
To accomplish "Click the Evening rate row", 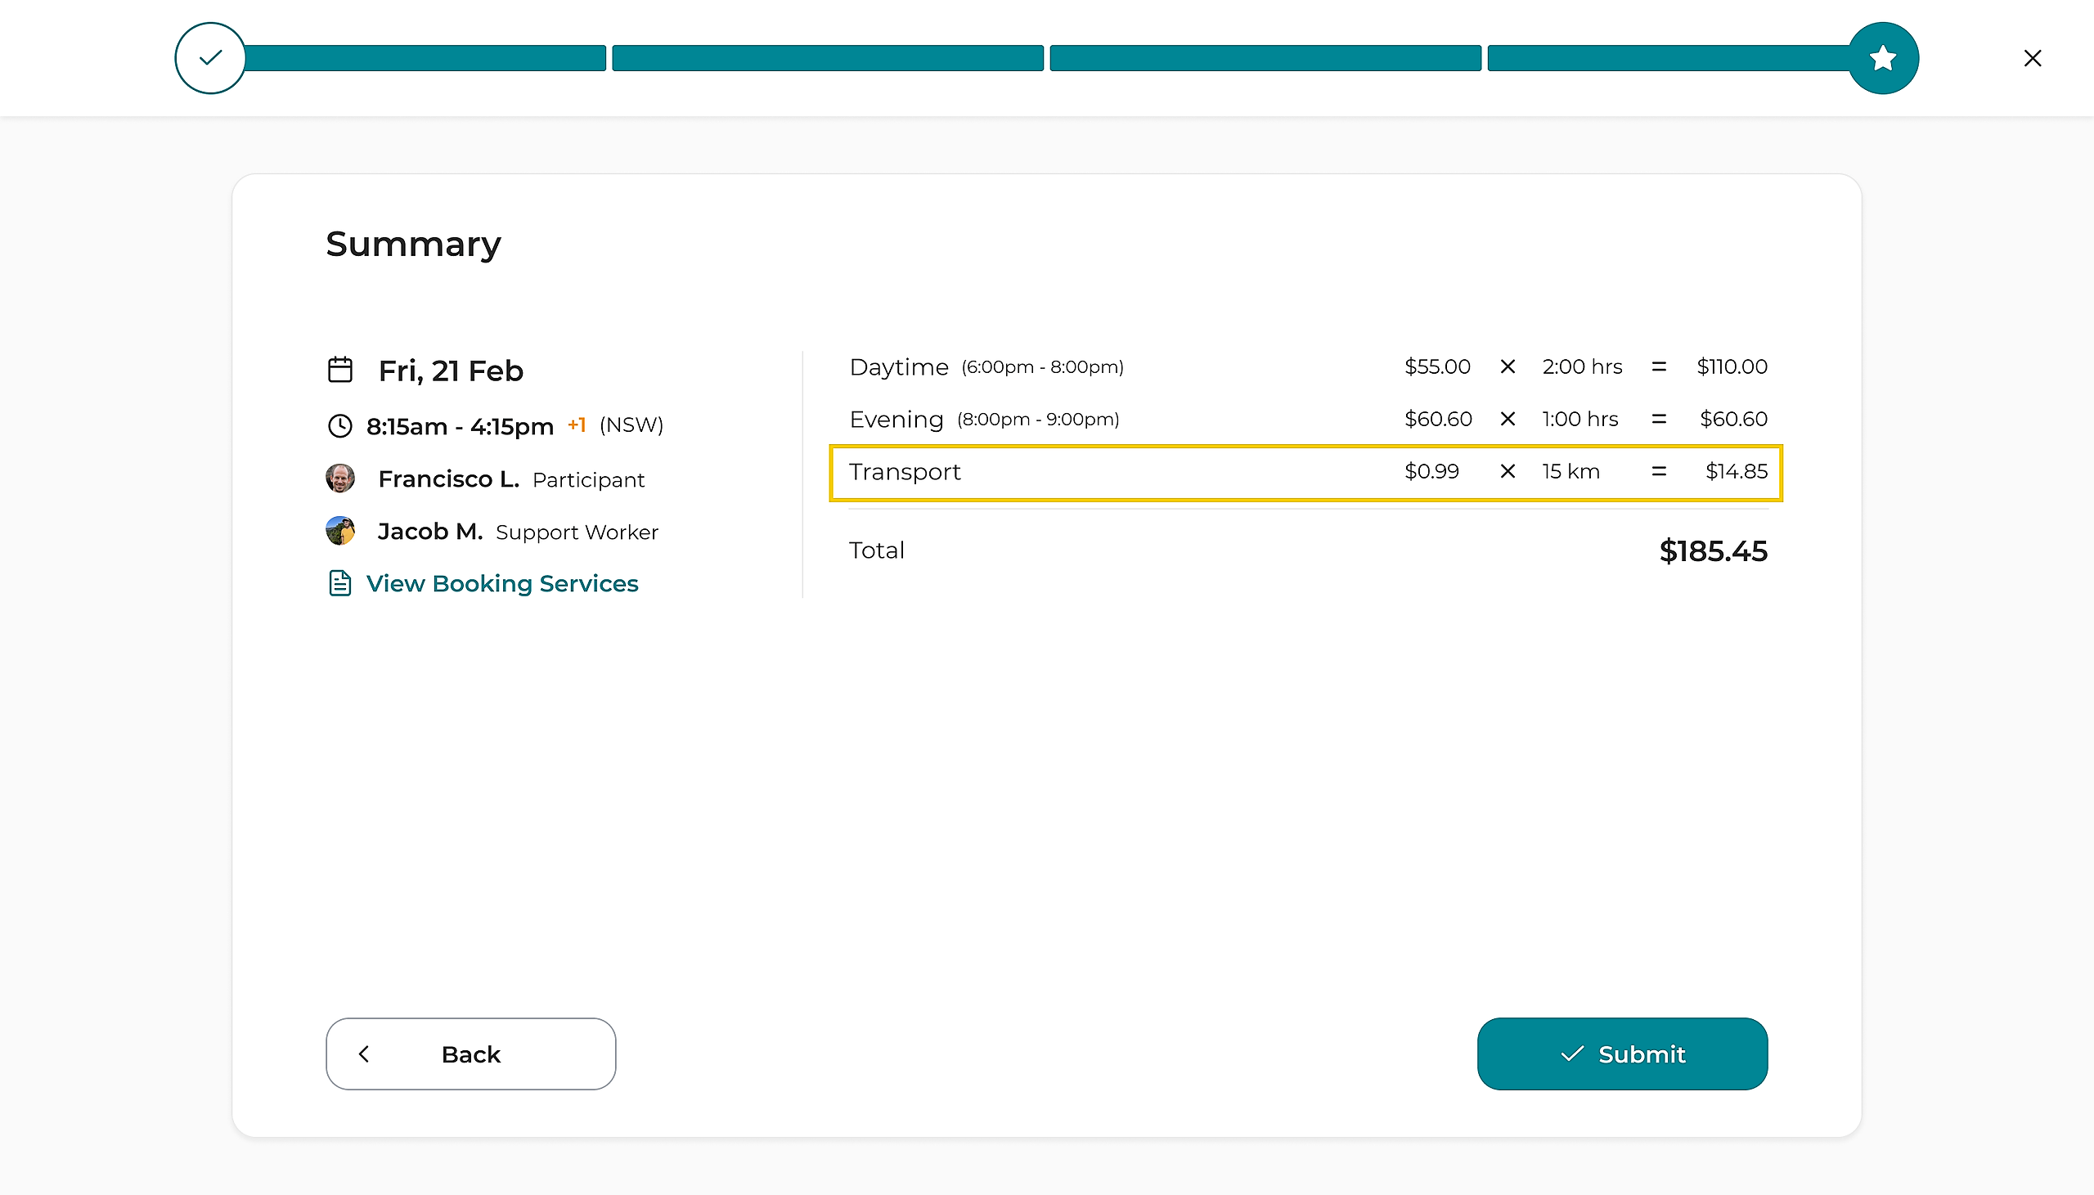I will click(1307, 420).
